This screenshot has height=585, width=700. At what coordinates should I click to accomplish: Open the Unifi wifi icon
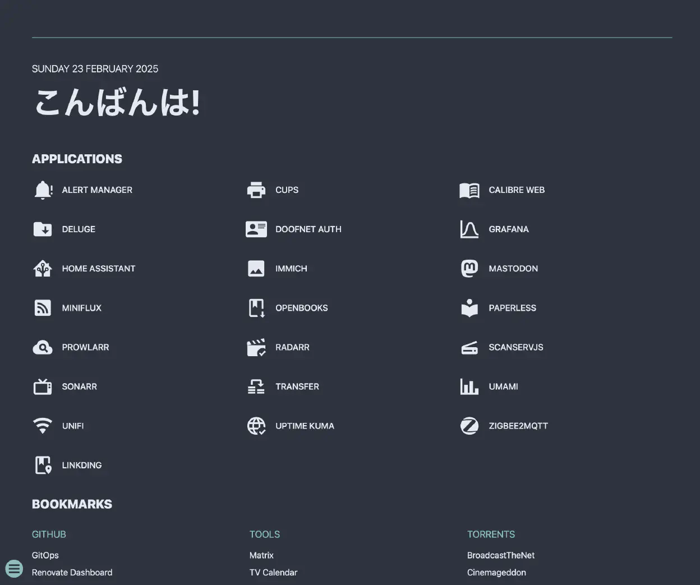click(x=43, y=426)
